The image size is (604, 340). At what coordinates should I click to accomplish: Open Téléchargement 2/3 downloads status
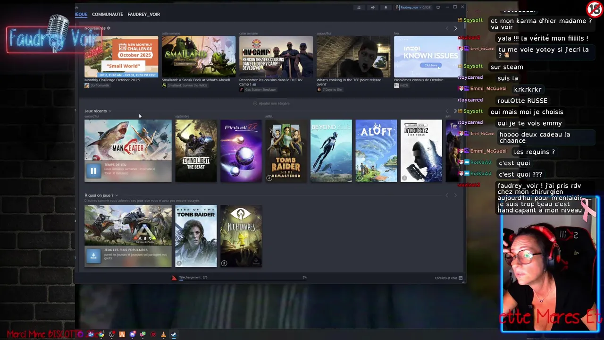(x=193, y=277)
